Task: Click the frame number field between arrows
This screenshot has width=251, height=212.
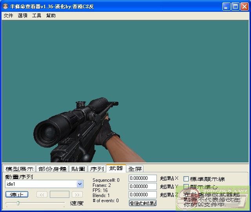Action: click(x=60, y=195)
